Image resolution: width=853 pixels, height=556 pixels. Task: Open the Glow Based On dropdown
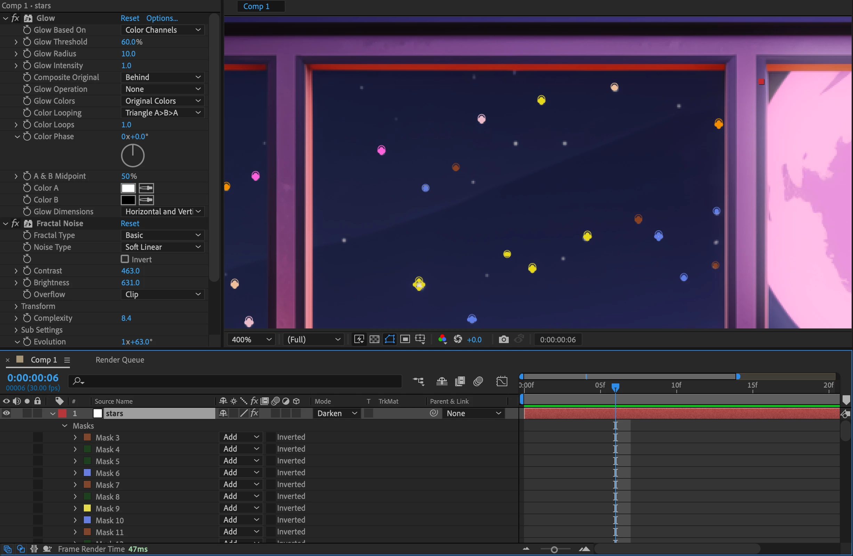point(162,30)
